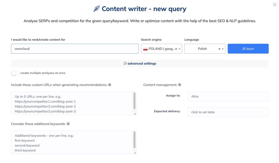Click the Assign to field showing Alice

(x=228, y=96)
